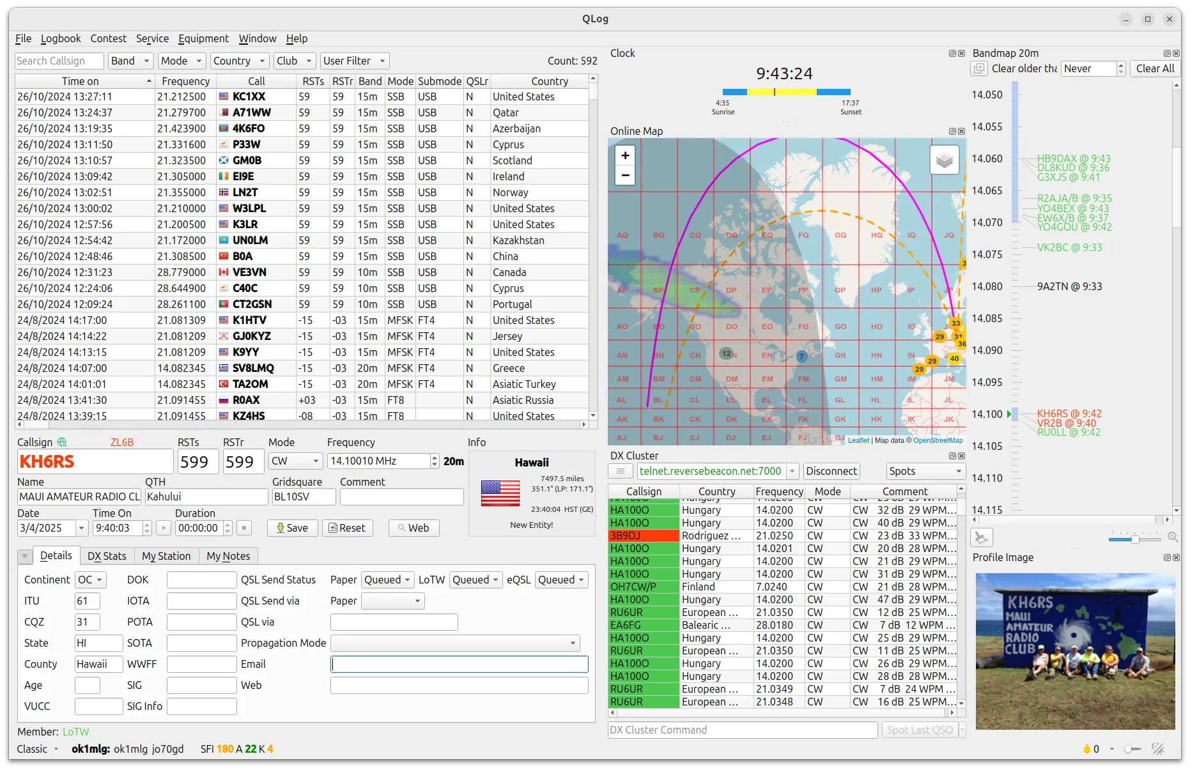
Task: Click the callsign web lookup globe icon
Action: tap(62, 442)
